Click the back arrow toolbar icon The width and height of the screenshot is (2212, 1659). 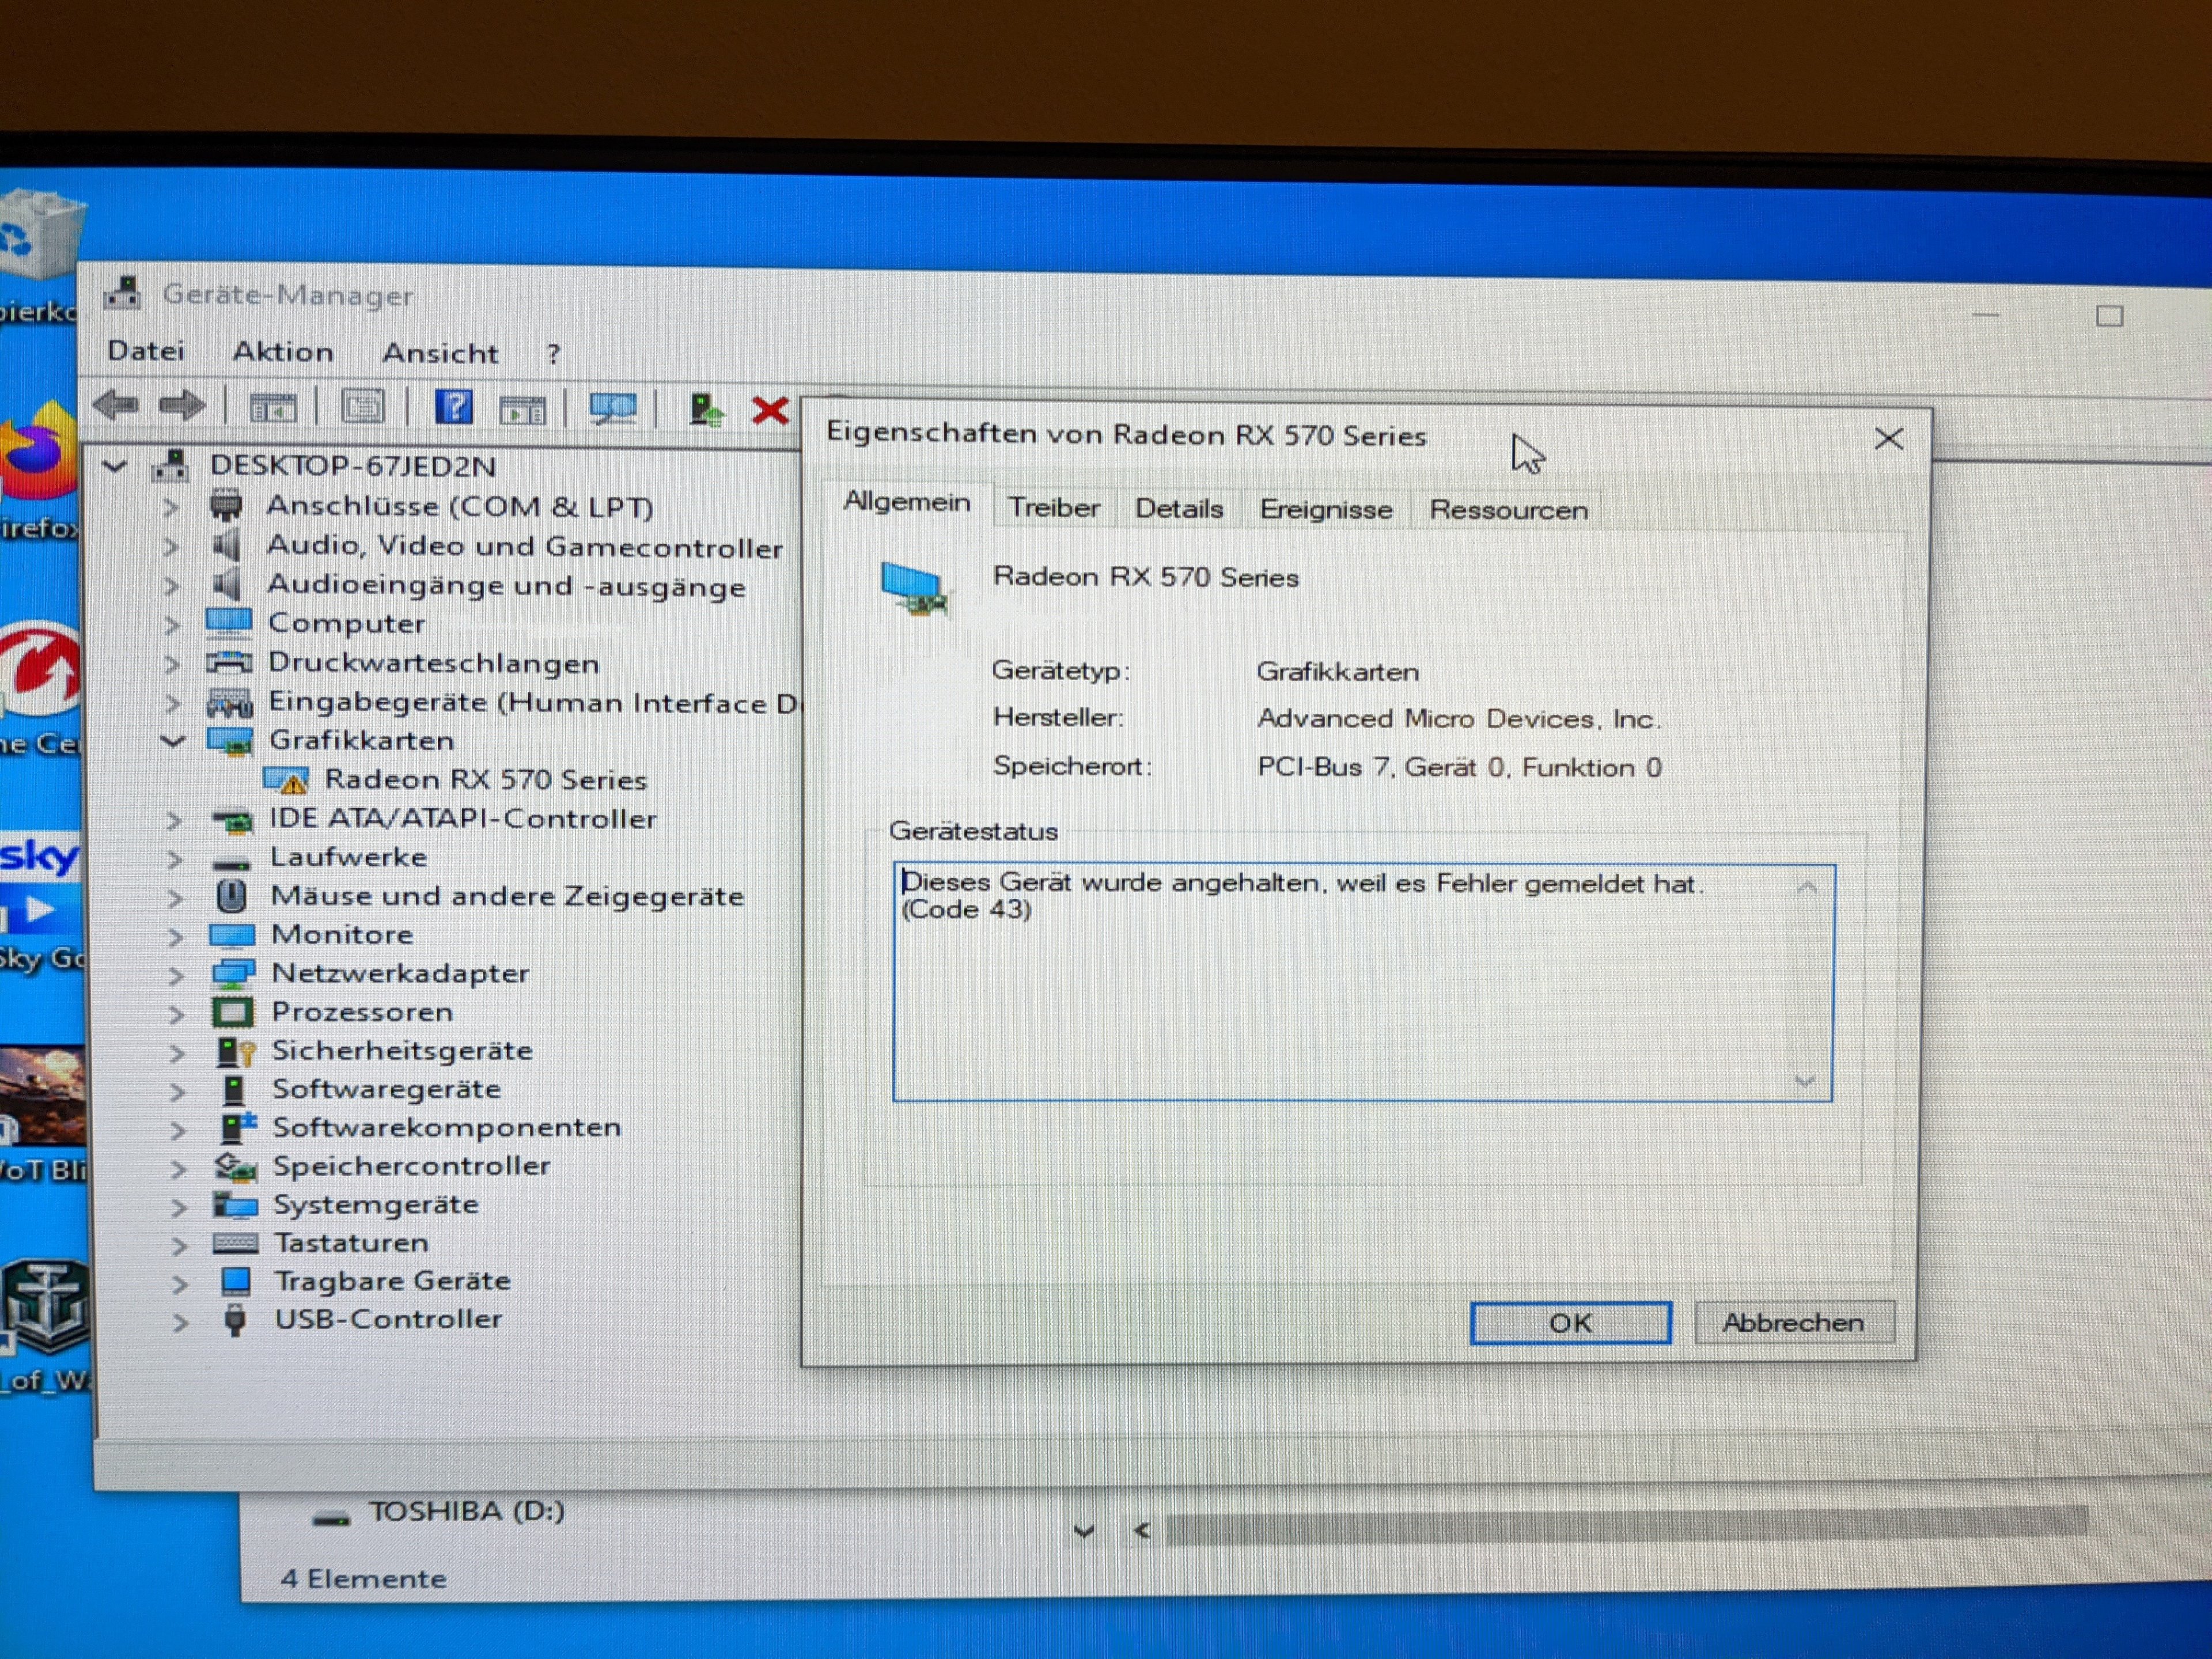click(x=115, y=405)
